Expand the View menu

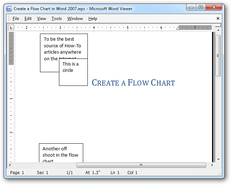point(41,19)
